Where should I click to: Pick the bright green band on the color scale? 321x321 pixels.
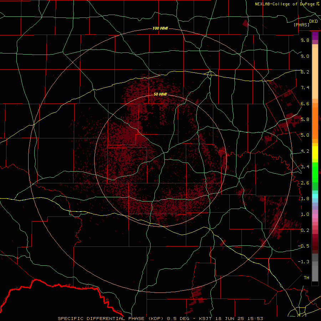pyautogui.click(x=315, y=172)
